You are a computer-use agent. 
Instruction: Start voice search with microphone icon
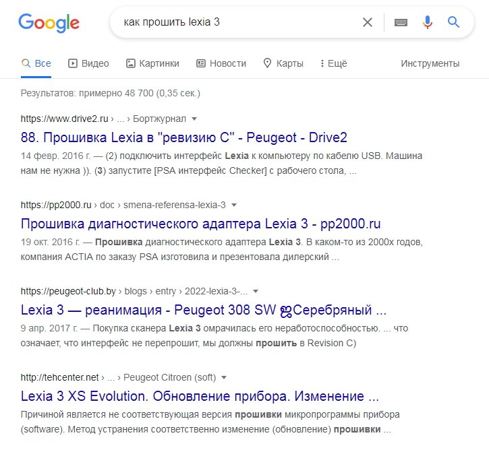click(428, 22)
